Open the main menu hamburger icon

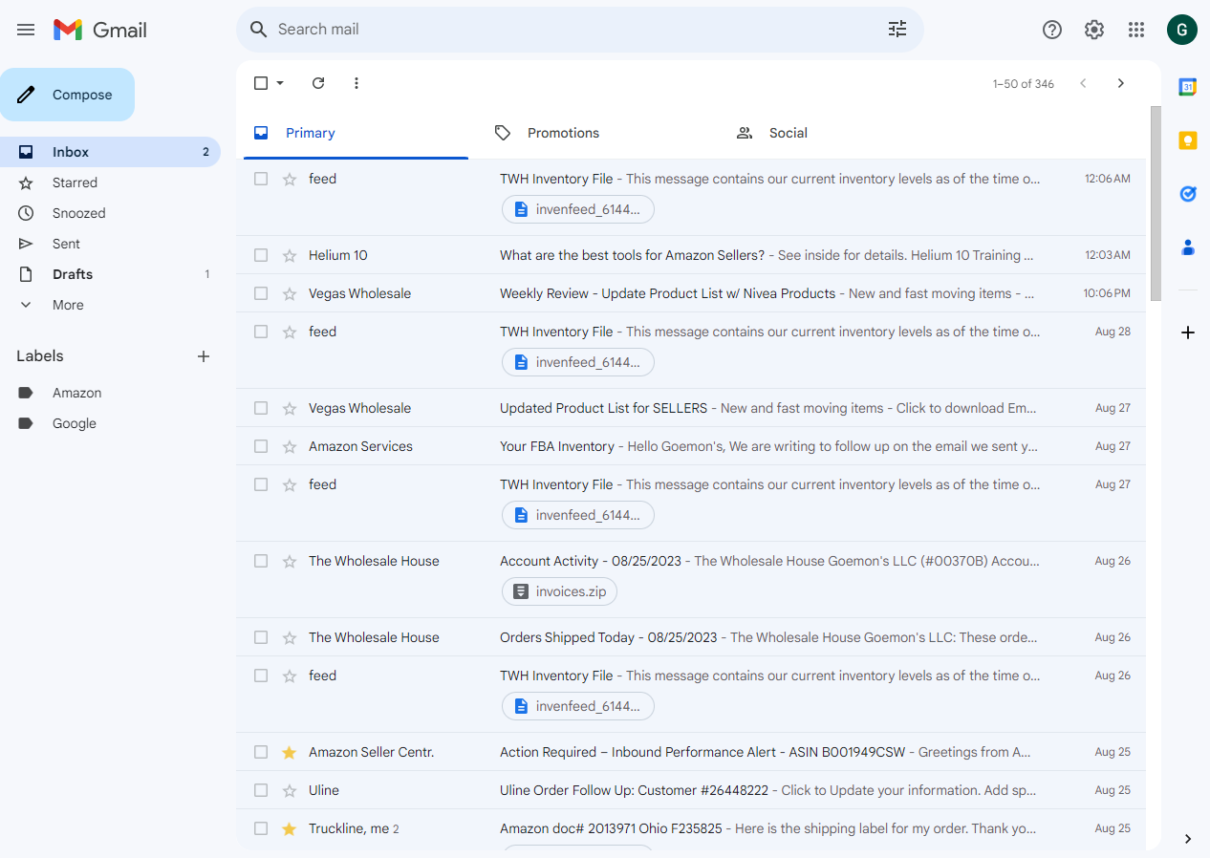tap(26, 30)
